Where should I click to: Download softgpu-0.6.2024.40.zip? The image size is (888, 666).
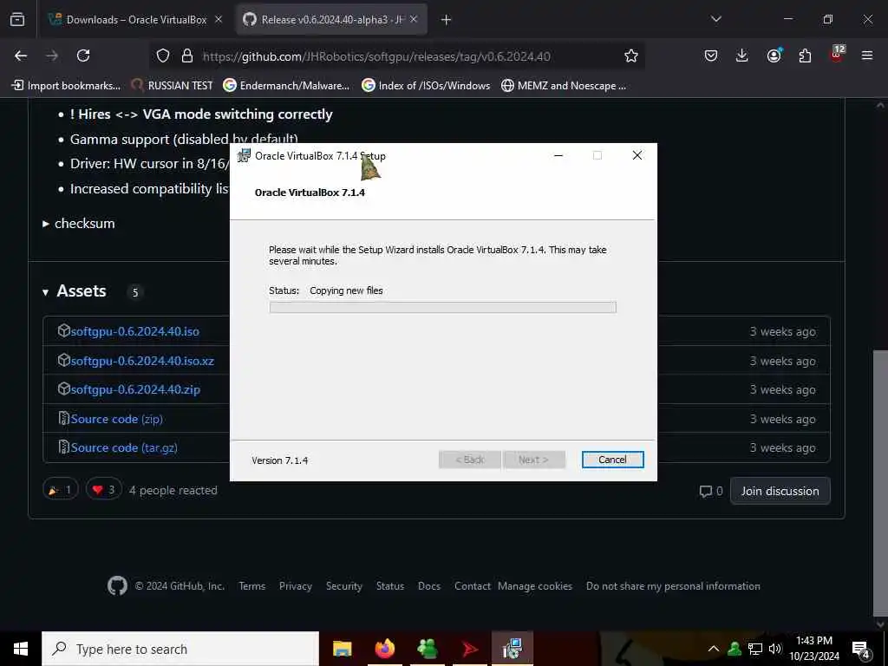point(135,389)
